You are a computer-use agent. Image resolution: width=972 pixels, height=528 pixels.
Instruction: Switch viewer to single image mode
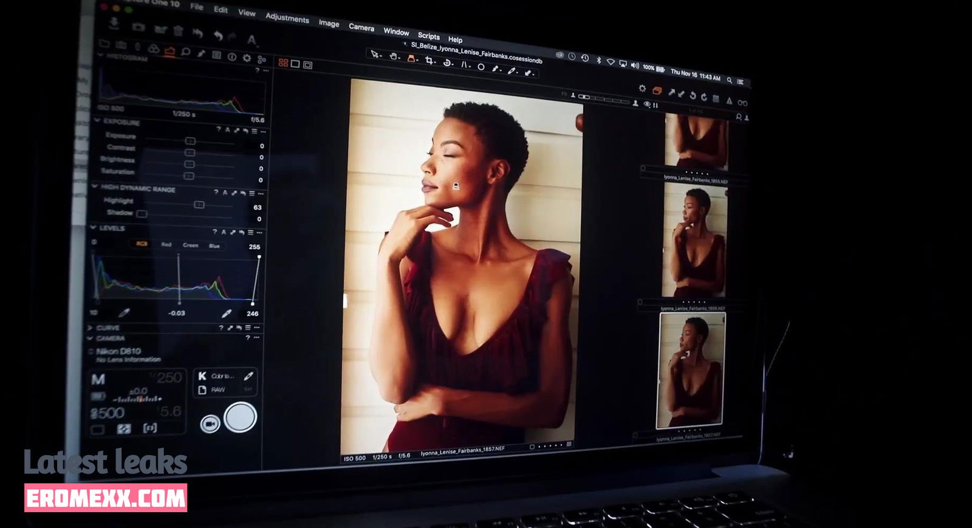click(295, 63)
